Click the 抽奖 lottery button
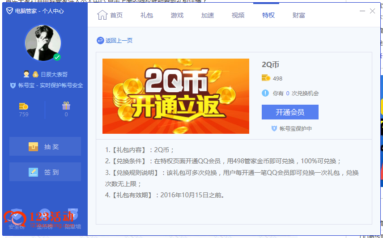 coord(45,146)
